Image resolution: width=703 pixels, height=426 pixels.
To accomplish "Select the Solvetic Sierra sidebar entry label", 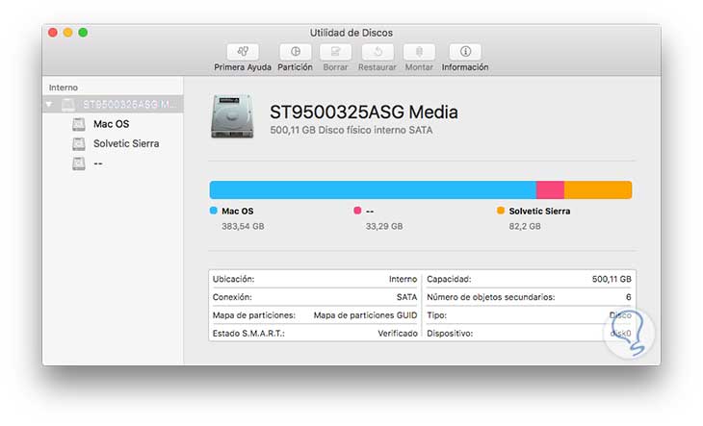I will (126, 143).
